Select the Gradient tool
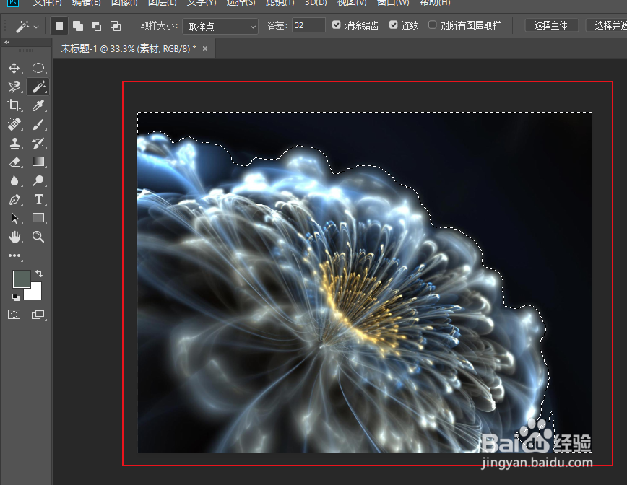Screen dimensions: 627x485 tap(38, 162)
